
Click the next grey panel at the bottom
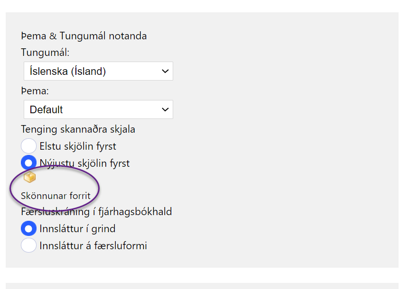202,286
